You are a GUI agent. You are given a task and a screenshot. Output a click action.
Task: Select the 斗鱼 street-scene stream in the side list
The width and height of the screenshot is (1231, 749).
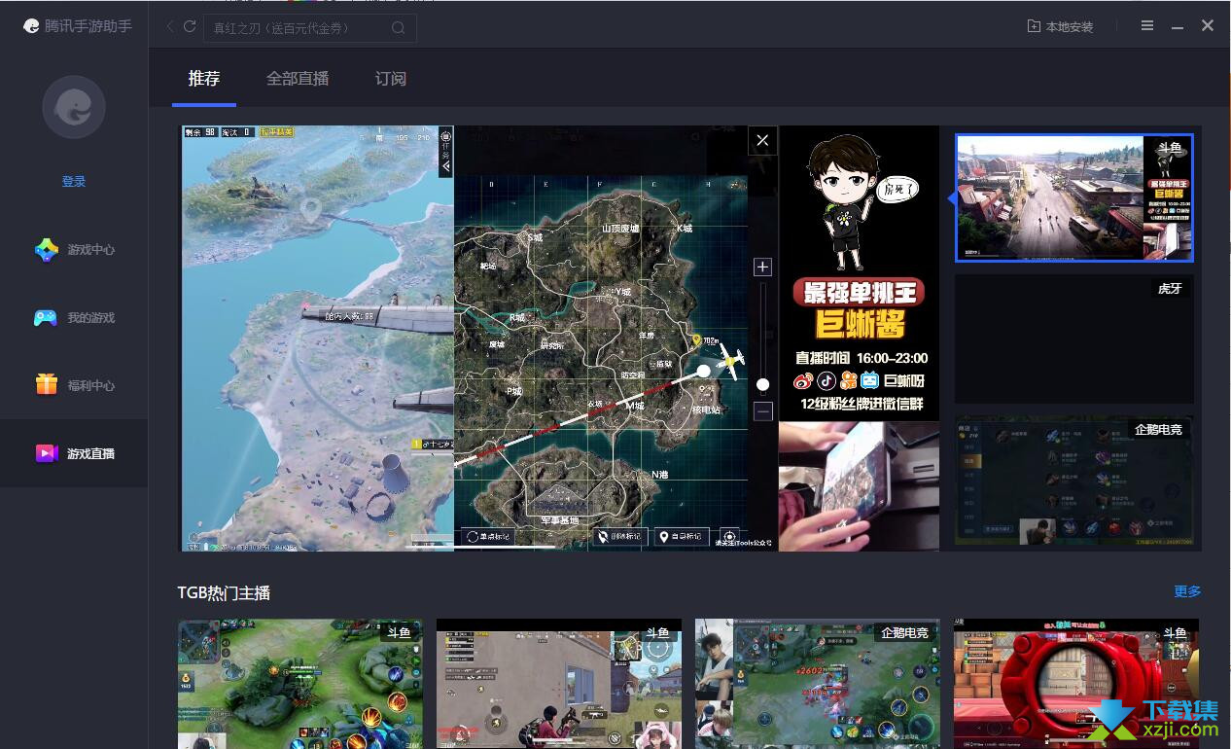coord(1074,198)
